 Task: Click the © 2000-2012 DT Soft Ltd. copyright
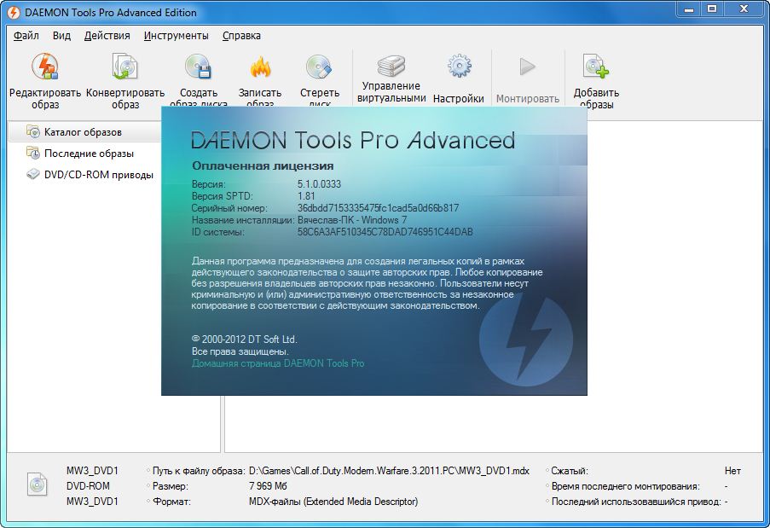tap(244, 339)
